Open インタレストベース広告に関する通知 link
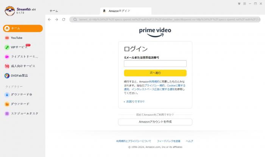The height and width of the screenshot is (157, 265). click(153, 89)
